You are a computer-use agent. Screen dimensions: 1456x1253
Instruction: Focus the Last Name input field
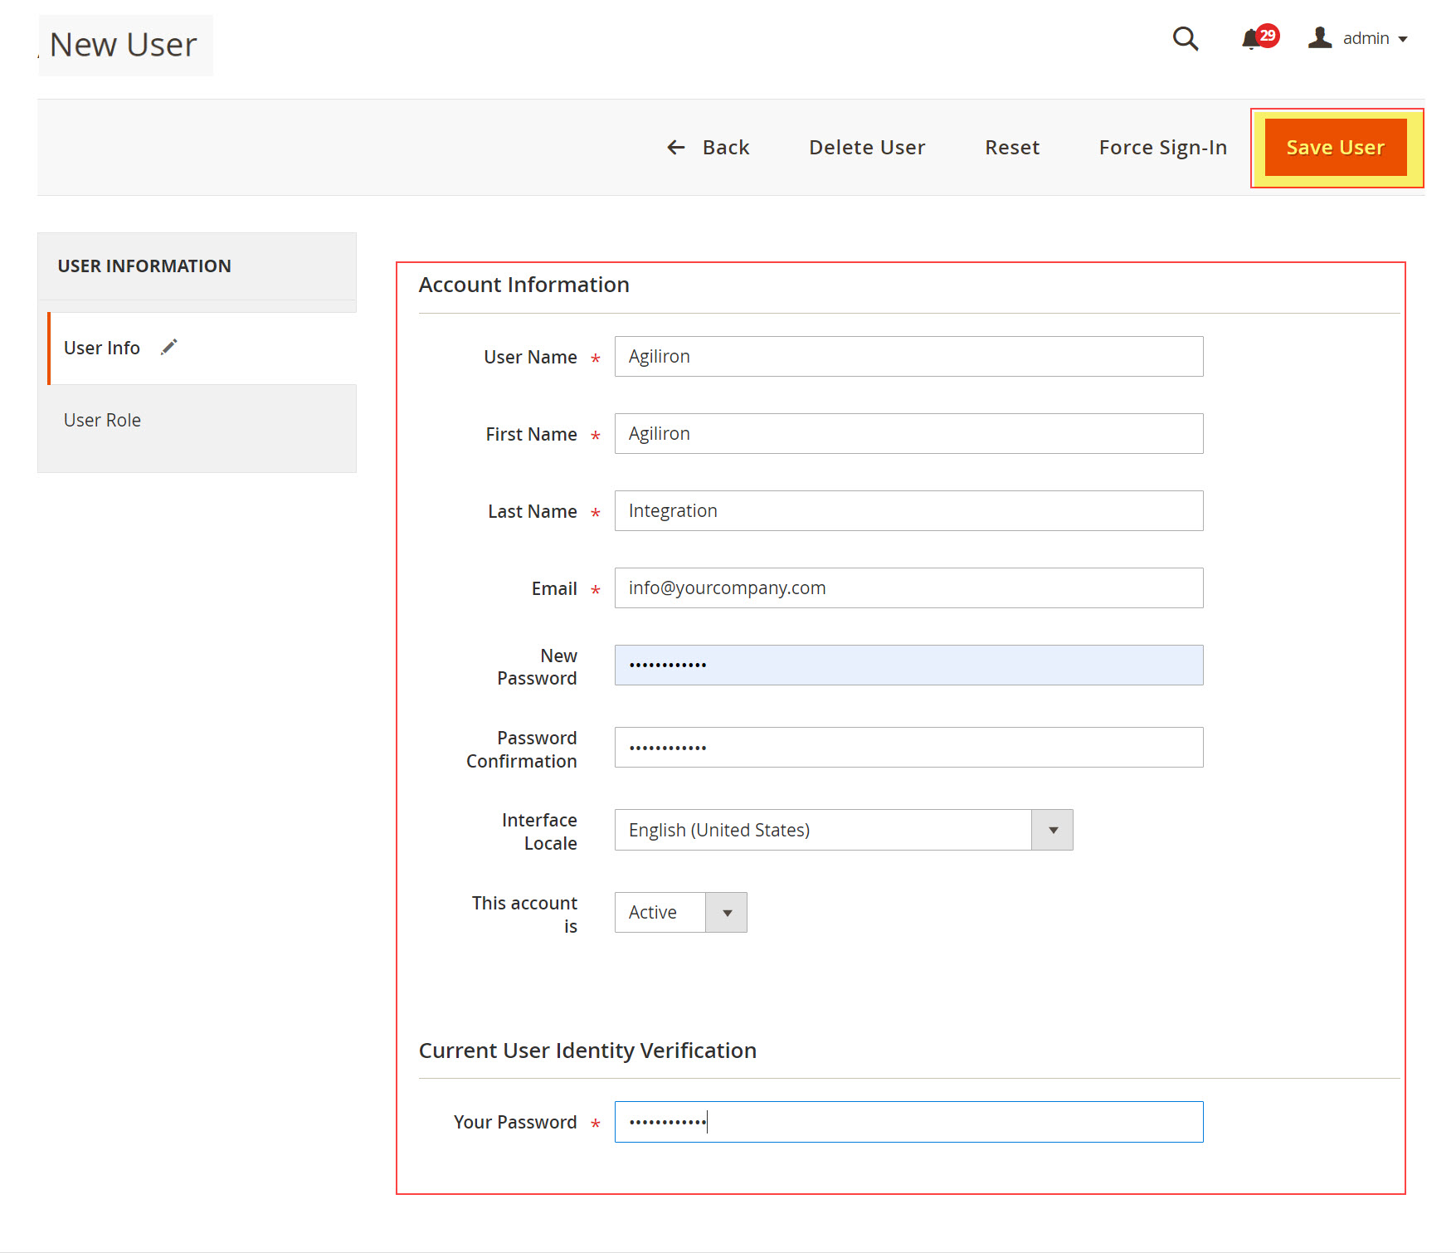click(908, 510)
